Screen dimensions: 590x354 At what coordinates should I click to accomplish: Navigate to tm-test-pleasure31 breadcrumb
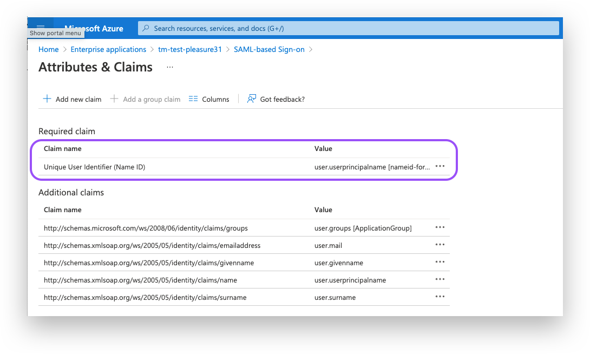[189, 49]
